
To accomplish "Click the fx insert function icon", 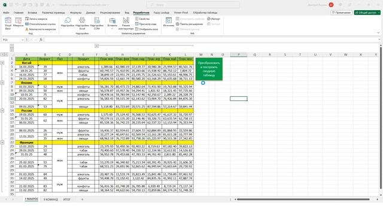I will coord(41,39).
